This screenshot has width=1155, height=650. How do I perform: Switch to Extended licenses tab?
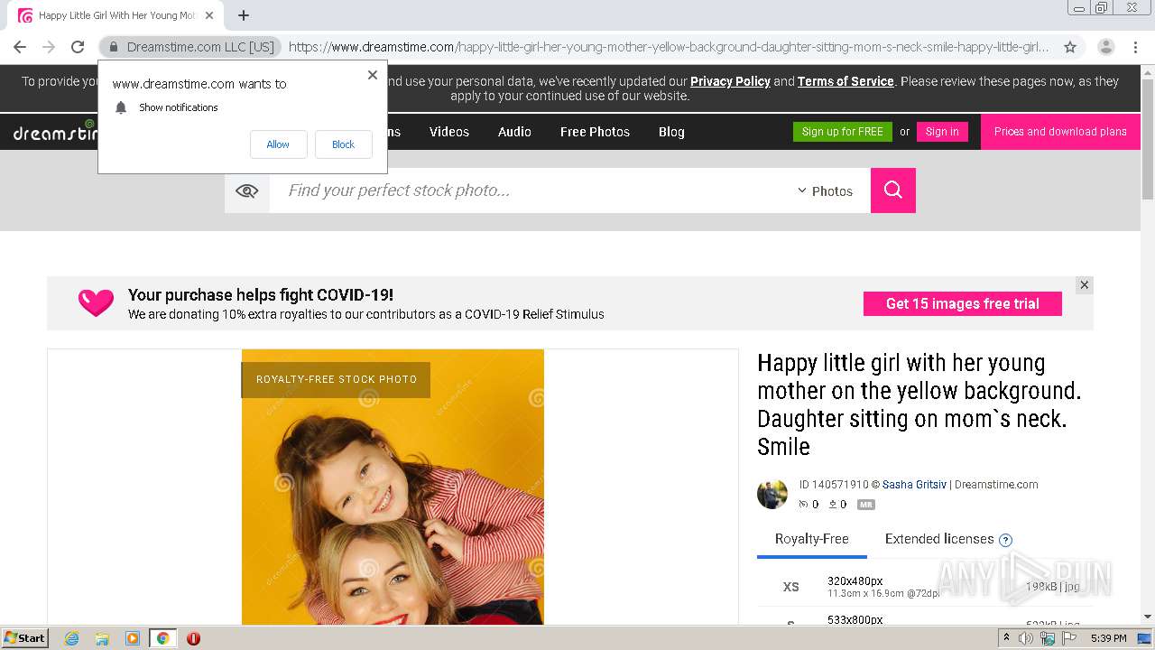[x=939, y=539]
